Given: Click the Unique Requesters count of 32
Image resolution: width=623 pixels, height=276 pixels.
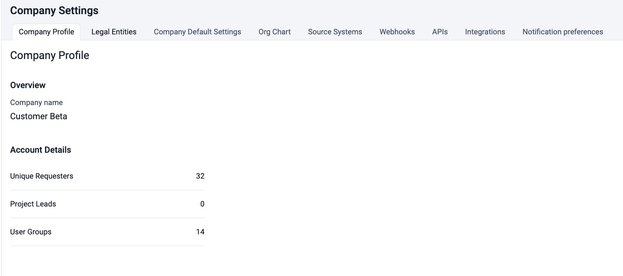Looking at the screenshot, I should (200, 176).
